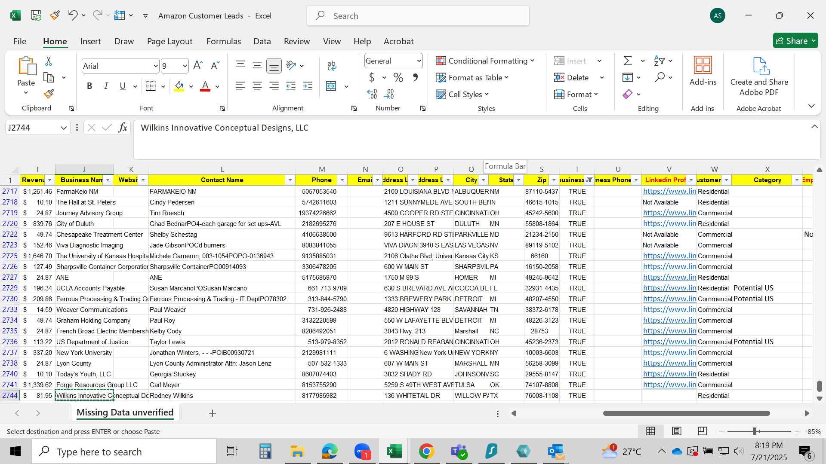Click the Merge & Center icon
826x464 pixels.
coord(331,86)
